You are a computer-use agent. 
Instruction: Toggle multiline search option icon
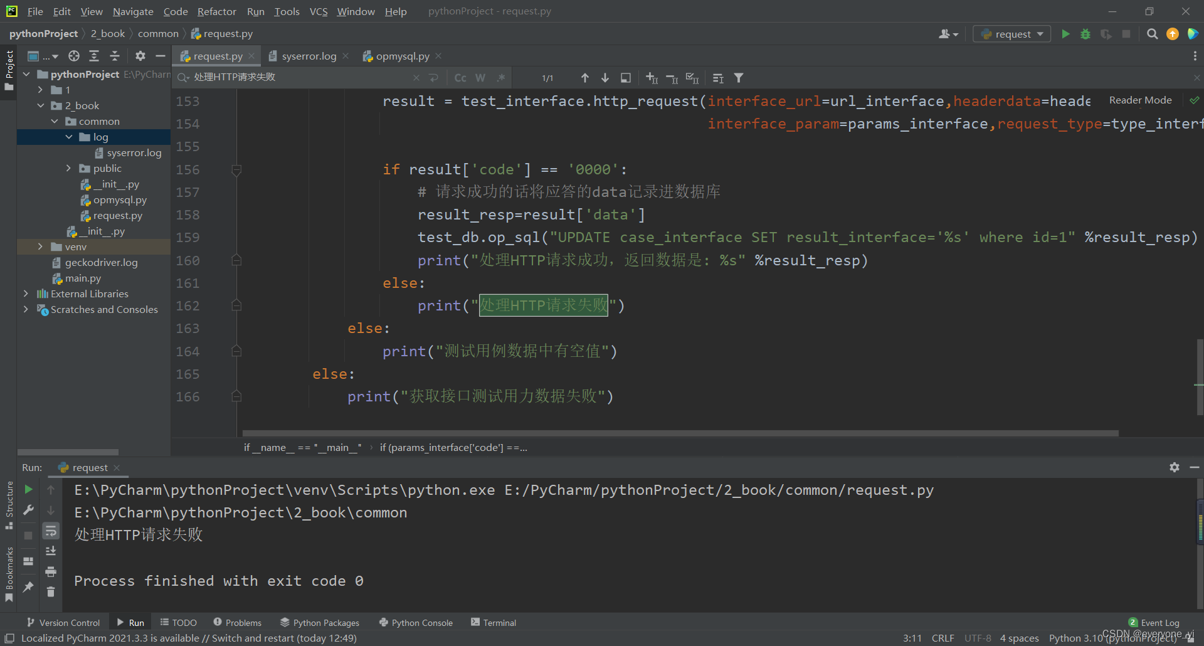pos(434,78)
